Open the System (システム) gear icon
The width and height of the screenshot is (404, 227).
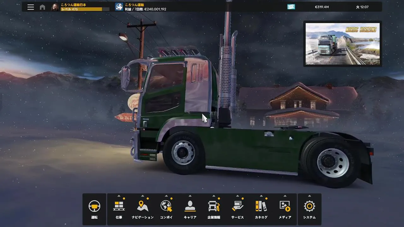[309, 207]
